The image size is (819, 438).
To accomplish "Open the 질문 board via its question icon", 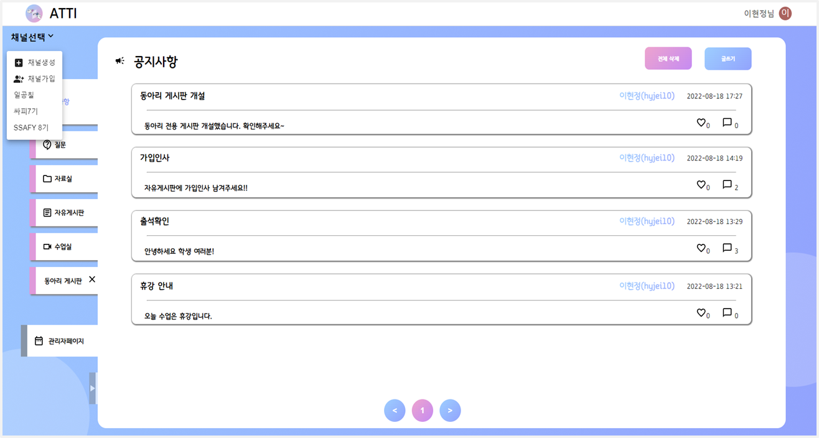I will pos(49,144).
